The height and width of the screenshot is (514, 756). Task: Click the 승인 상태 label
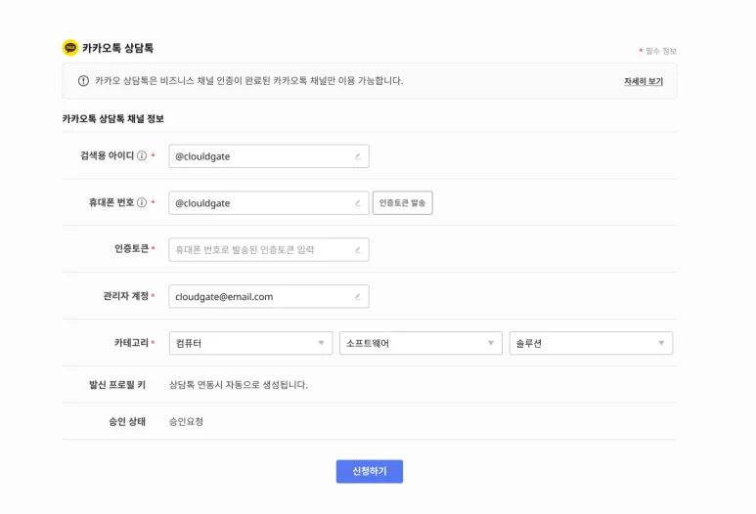(127, 421)
